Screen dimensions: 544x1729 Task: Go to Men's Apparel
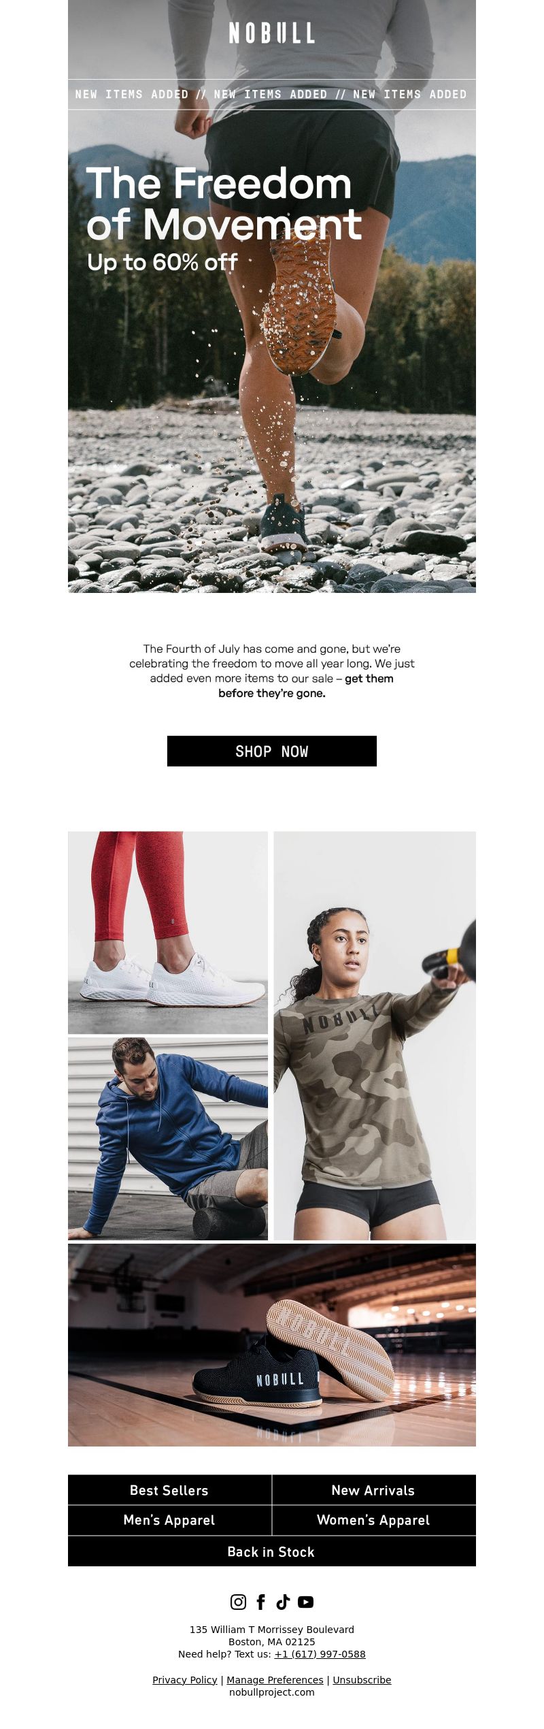pyautogui.click(x=169, y=1520)
